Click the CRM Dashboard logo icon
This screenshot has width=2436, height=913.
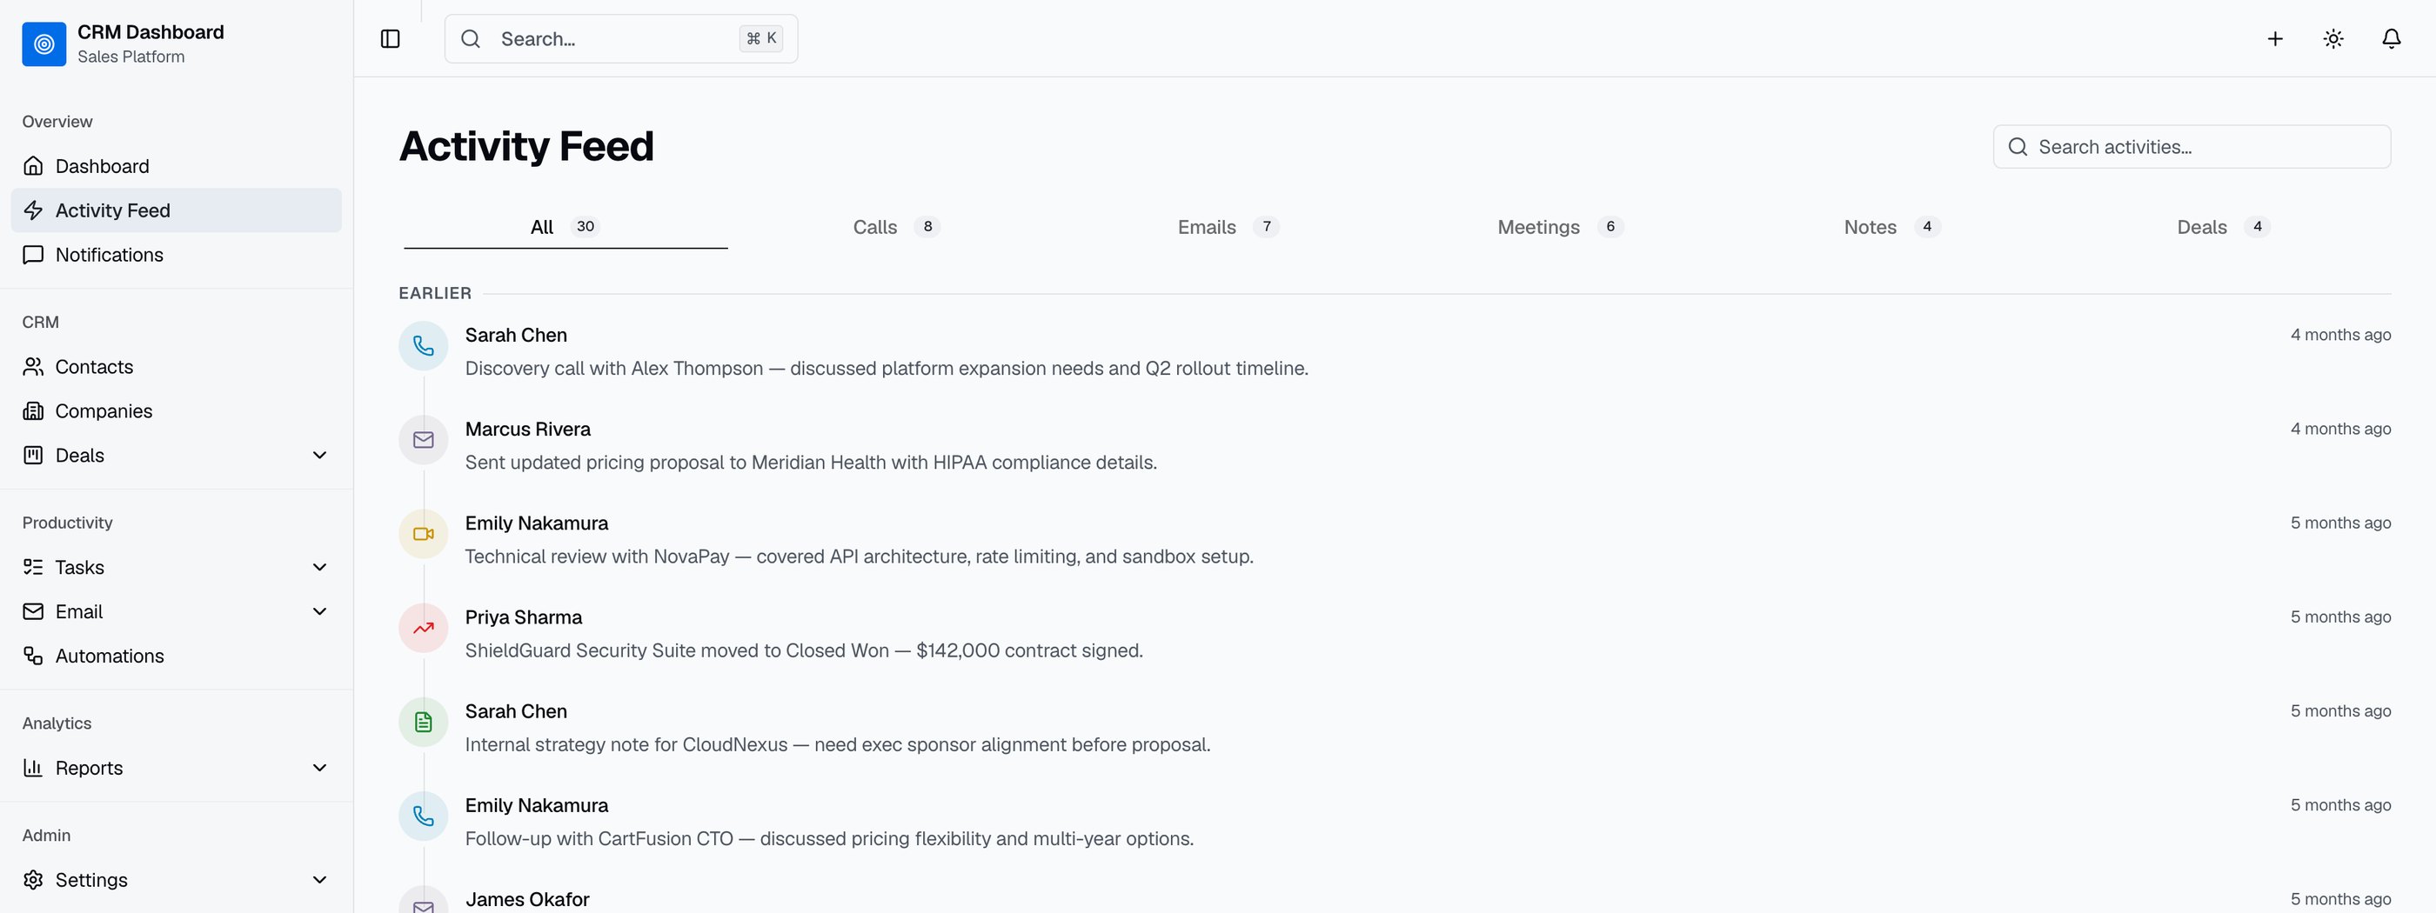[x=43, y=43]
